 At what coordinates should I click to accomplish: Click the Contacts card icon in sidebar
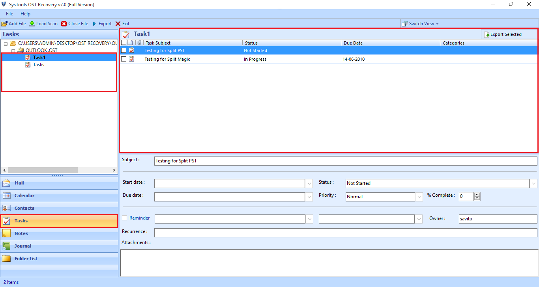tap(7, 208)
